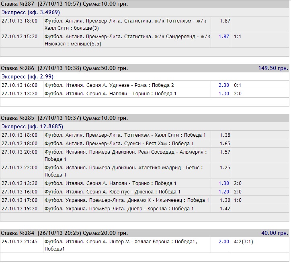
Task: Click the Ставка №285 header
Action: tap(64, 118)
